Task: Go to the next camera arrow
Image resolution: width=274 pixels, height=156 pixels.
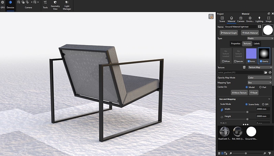Action: click(x=38, y=2)
